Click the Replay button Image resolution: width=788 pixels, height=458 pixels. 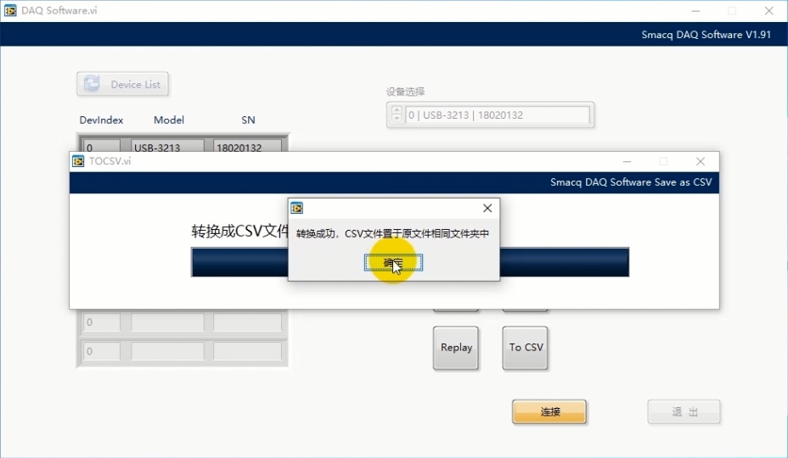pyautogui.click(x=456, y=348)
